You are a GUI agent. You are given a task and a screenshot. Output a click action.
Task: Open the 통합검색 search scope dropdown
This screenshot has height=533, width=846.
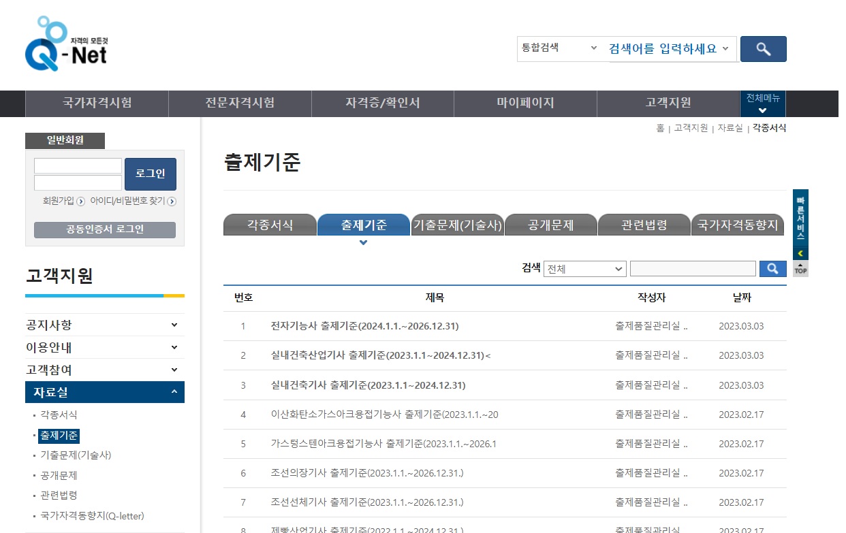coord(559,48)
